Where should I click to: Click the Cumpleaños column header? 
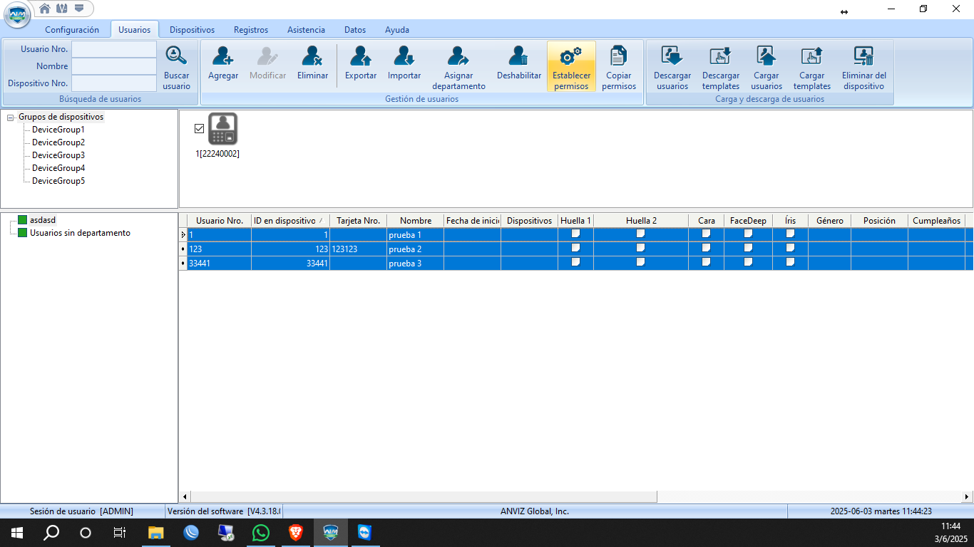coord(936,221)
